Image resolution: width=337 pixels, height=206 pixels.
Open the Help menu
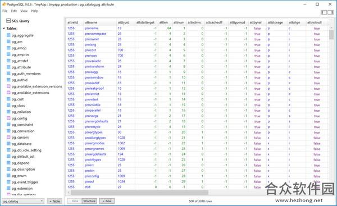[35, 11]
